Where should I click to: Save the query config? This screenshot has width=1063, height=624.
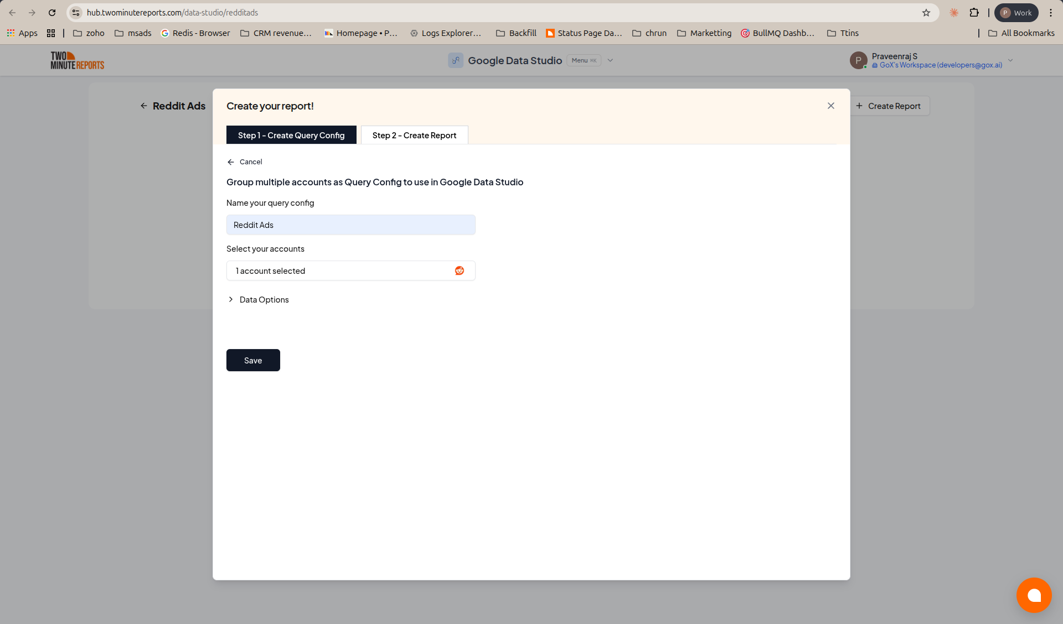pos(253,360)
